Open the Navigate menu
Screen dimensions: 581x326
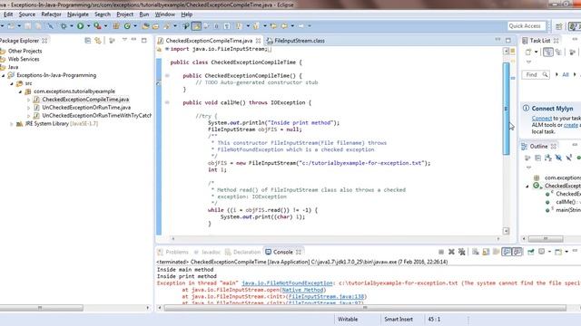pyautogui.click(x=78, y=14)
